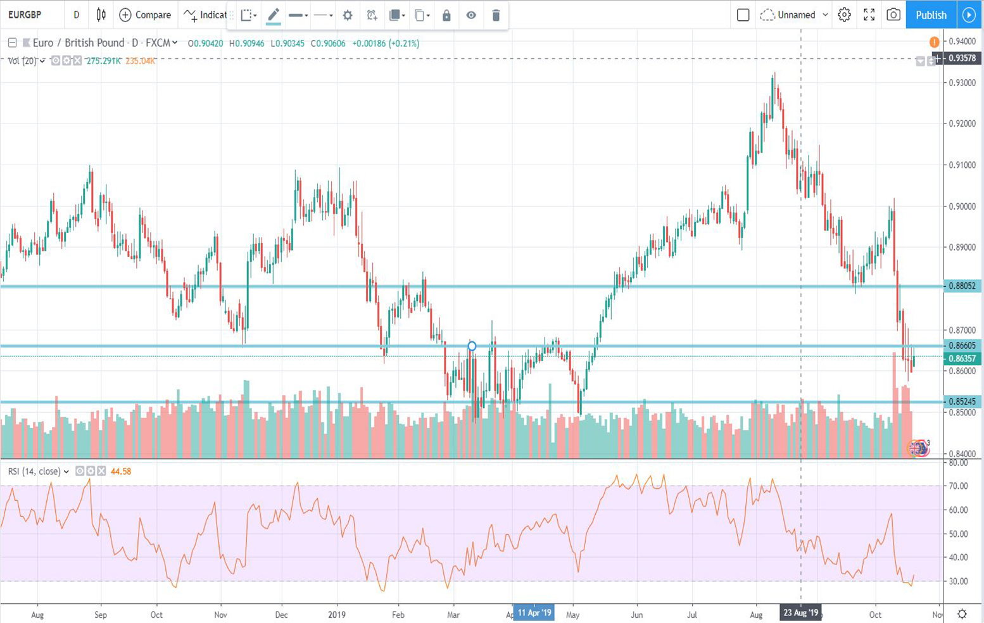Open the Euro / British Pound FXCM symbol dropdown
The height and width of the screenshot is (623, 984).
point(175,43)
